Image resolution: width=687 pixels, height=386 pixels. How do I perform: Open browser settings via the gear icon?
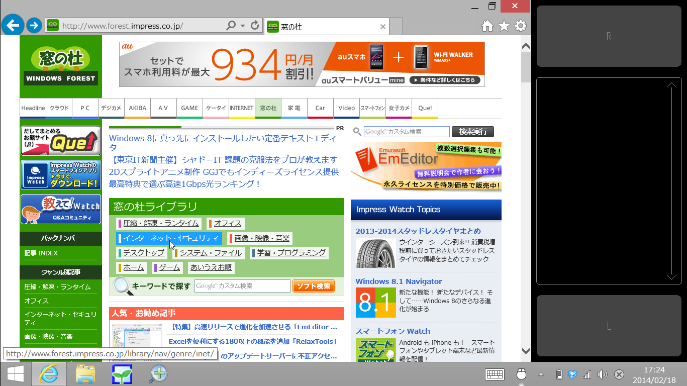point(520,25)
